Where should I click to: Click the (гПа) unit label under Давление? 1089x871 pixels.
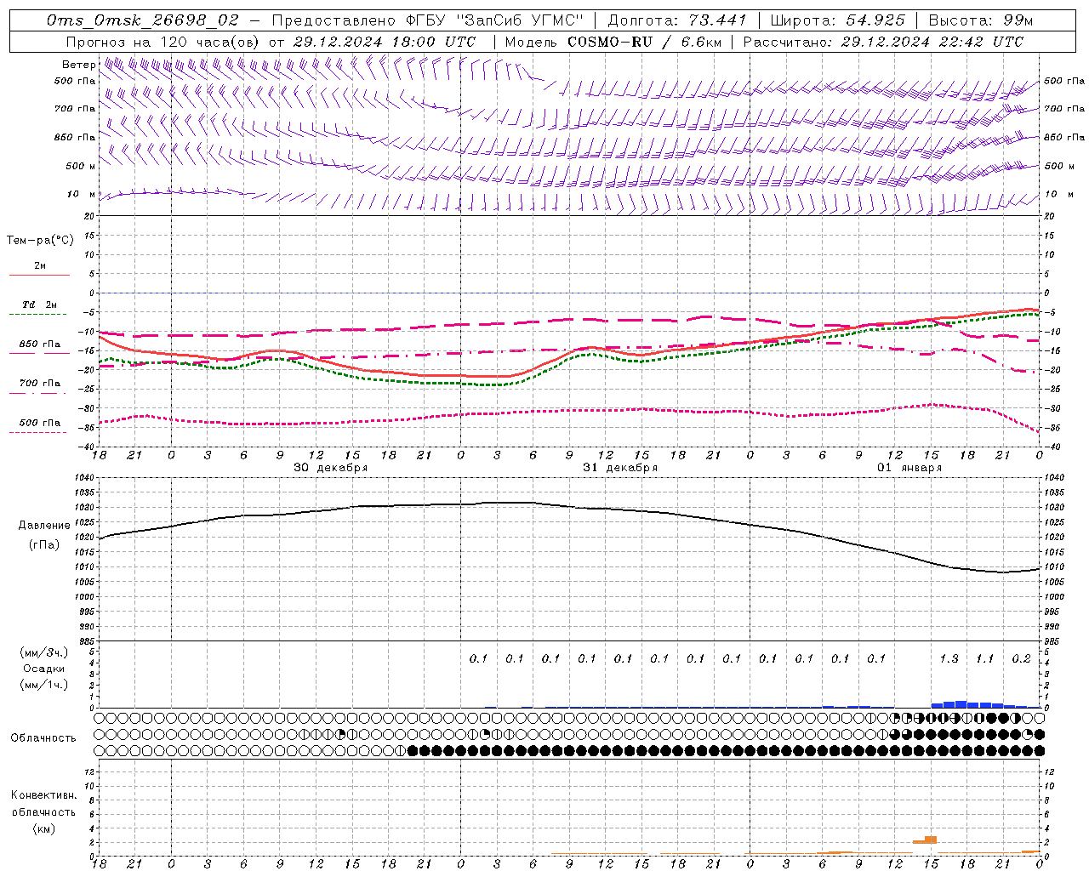click(44, 545)
